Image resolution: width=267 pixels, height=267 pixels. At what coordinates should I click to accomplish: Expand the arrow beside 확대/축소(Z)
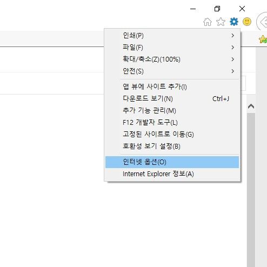coord(233,59)
